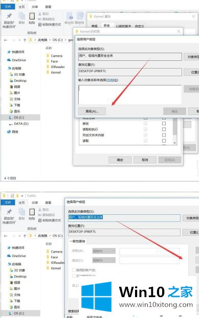The width and height of the screenshot is (199, 318).
Task: Click 对象类型 button in lower dialog
Action: pyautogui.click(x=191, y=218)
